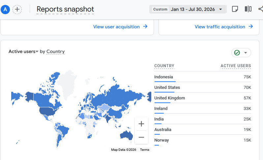This screenshot has width=263, height=160.
Task: Zoom in on the world map
Action: click(141, 124)
